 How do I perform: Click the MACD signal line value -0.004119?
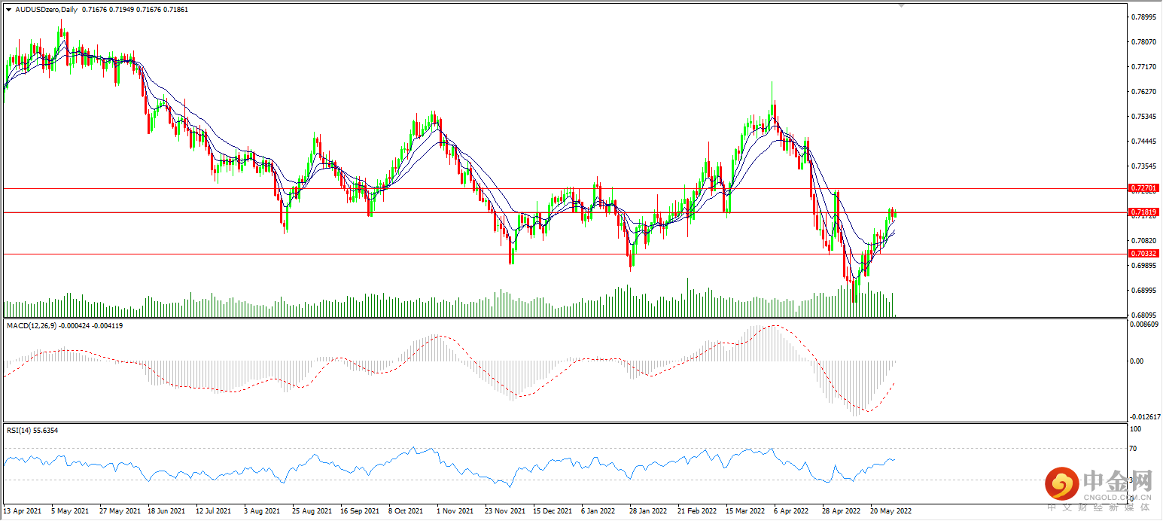(108, 326)
